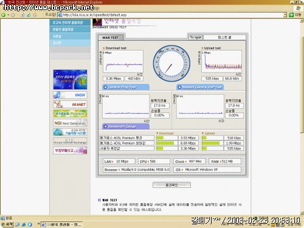This screenshot has height=228, width=304.
Task: Expand the General Ping Test header
Action: tap(126, 87)
